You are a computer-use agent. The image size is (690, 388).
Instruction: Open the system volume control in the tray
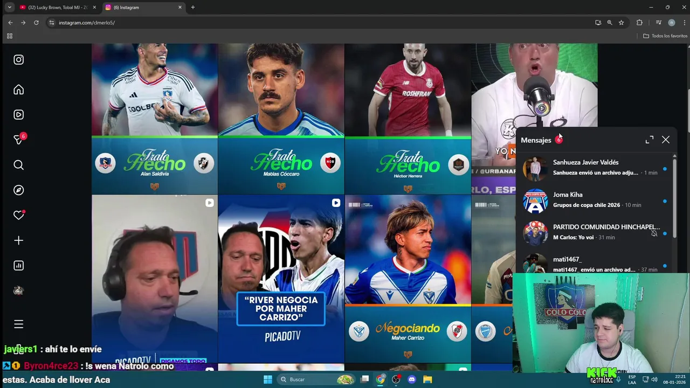654,379
